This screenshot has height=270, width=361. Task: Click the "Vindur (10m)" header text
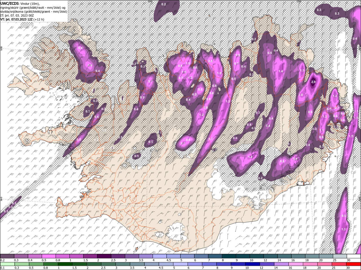tap(30, 3)
